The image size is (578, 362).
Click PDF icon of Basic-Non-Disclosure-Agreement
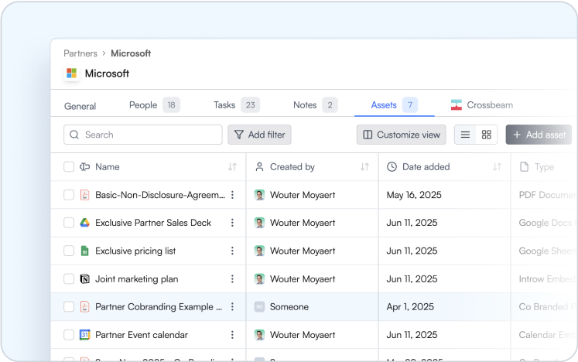tap(85, 195)
